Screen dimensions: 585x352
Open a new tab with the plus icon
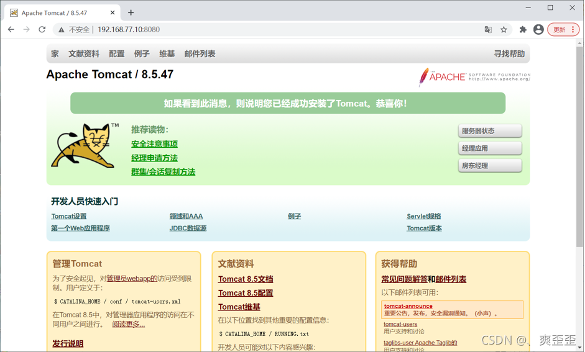point(131,12)
